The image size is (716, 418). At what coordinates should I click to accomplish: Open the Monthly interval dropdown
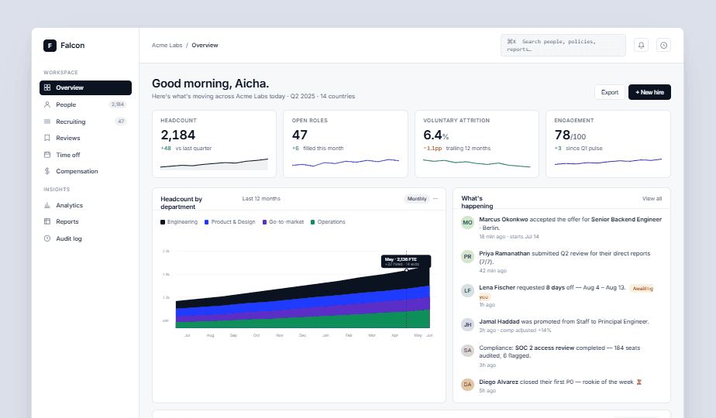417,198
